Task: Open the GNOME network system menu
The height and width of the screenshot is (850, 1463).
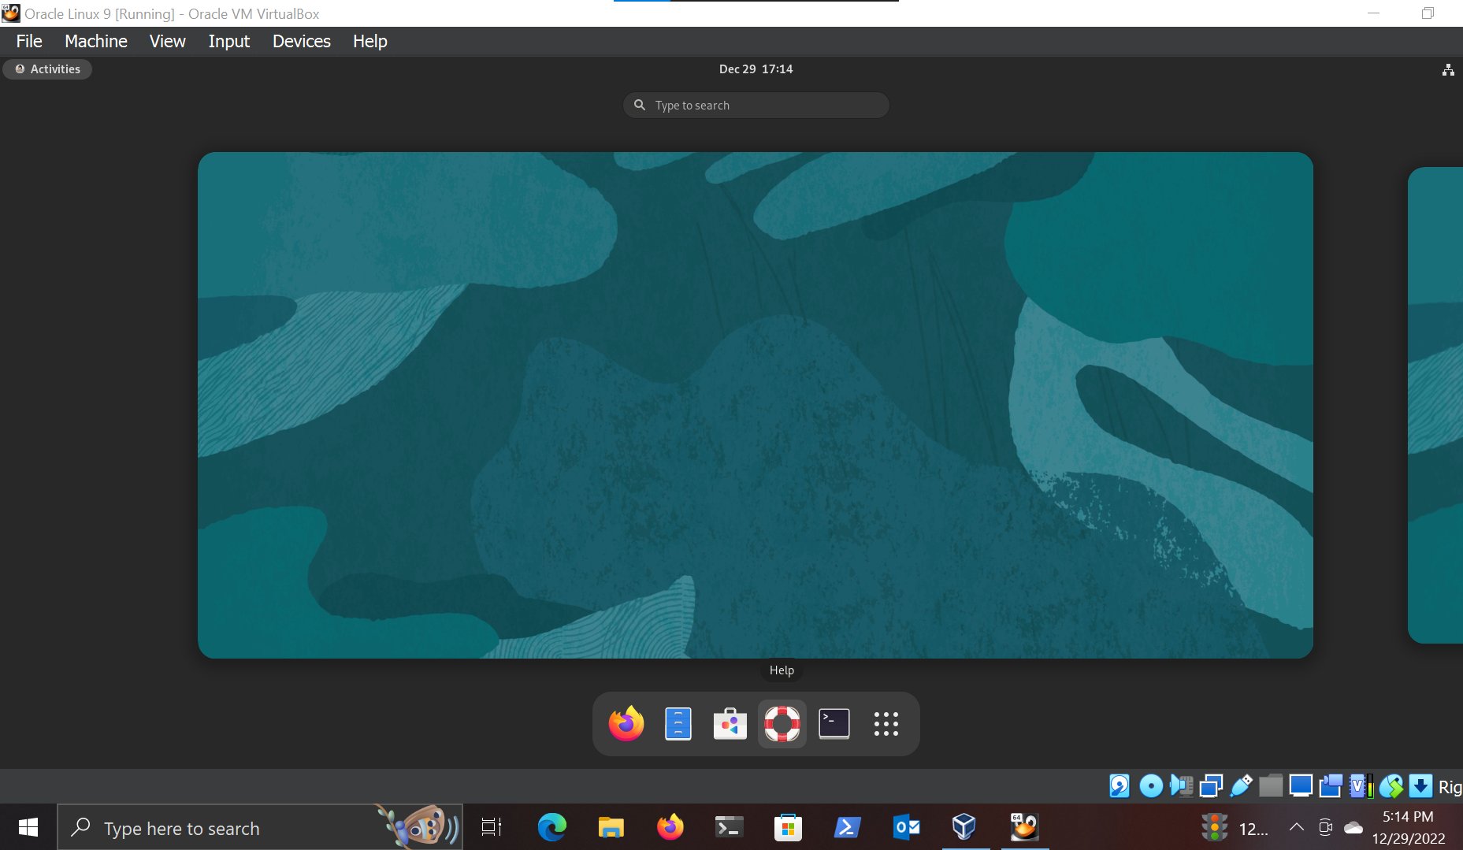Action: click(1448, 69)
